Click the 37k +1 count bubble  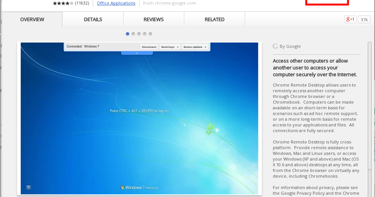364,20
